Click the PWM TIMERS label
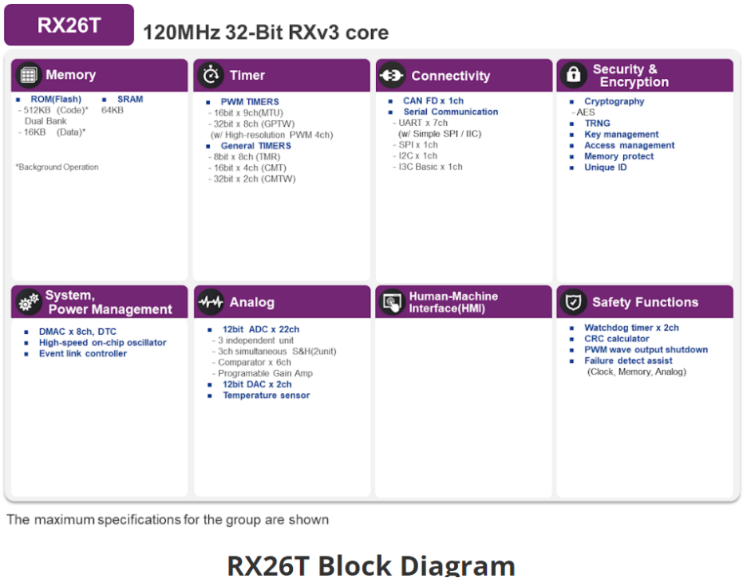This screenshot has width=747, height=578. click(250, 102)
